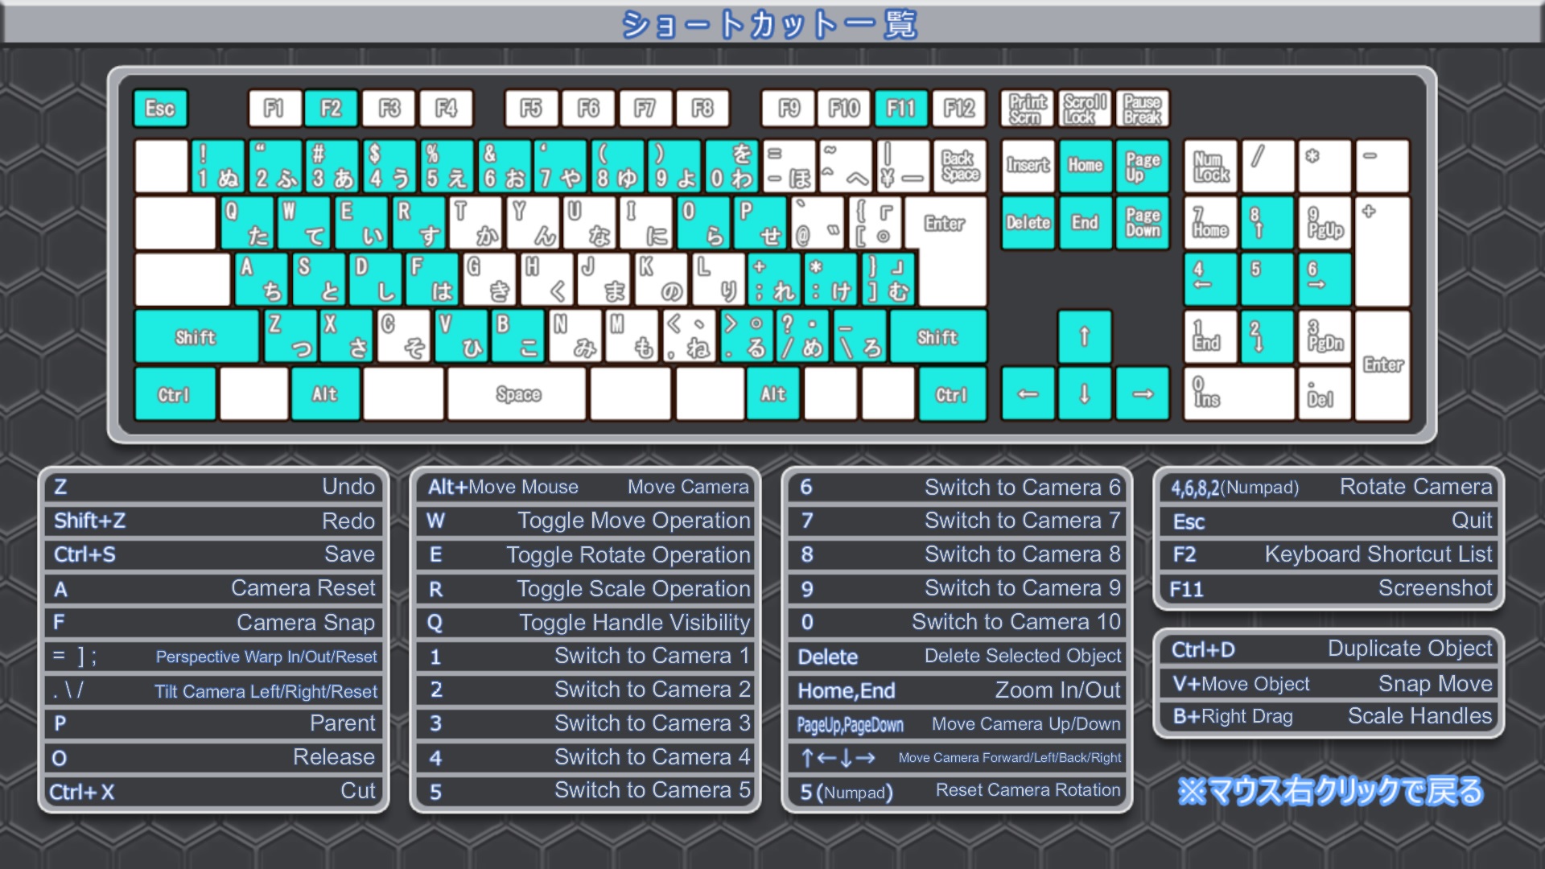Click the left Shift key

(x=196, y=336)
